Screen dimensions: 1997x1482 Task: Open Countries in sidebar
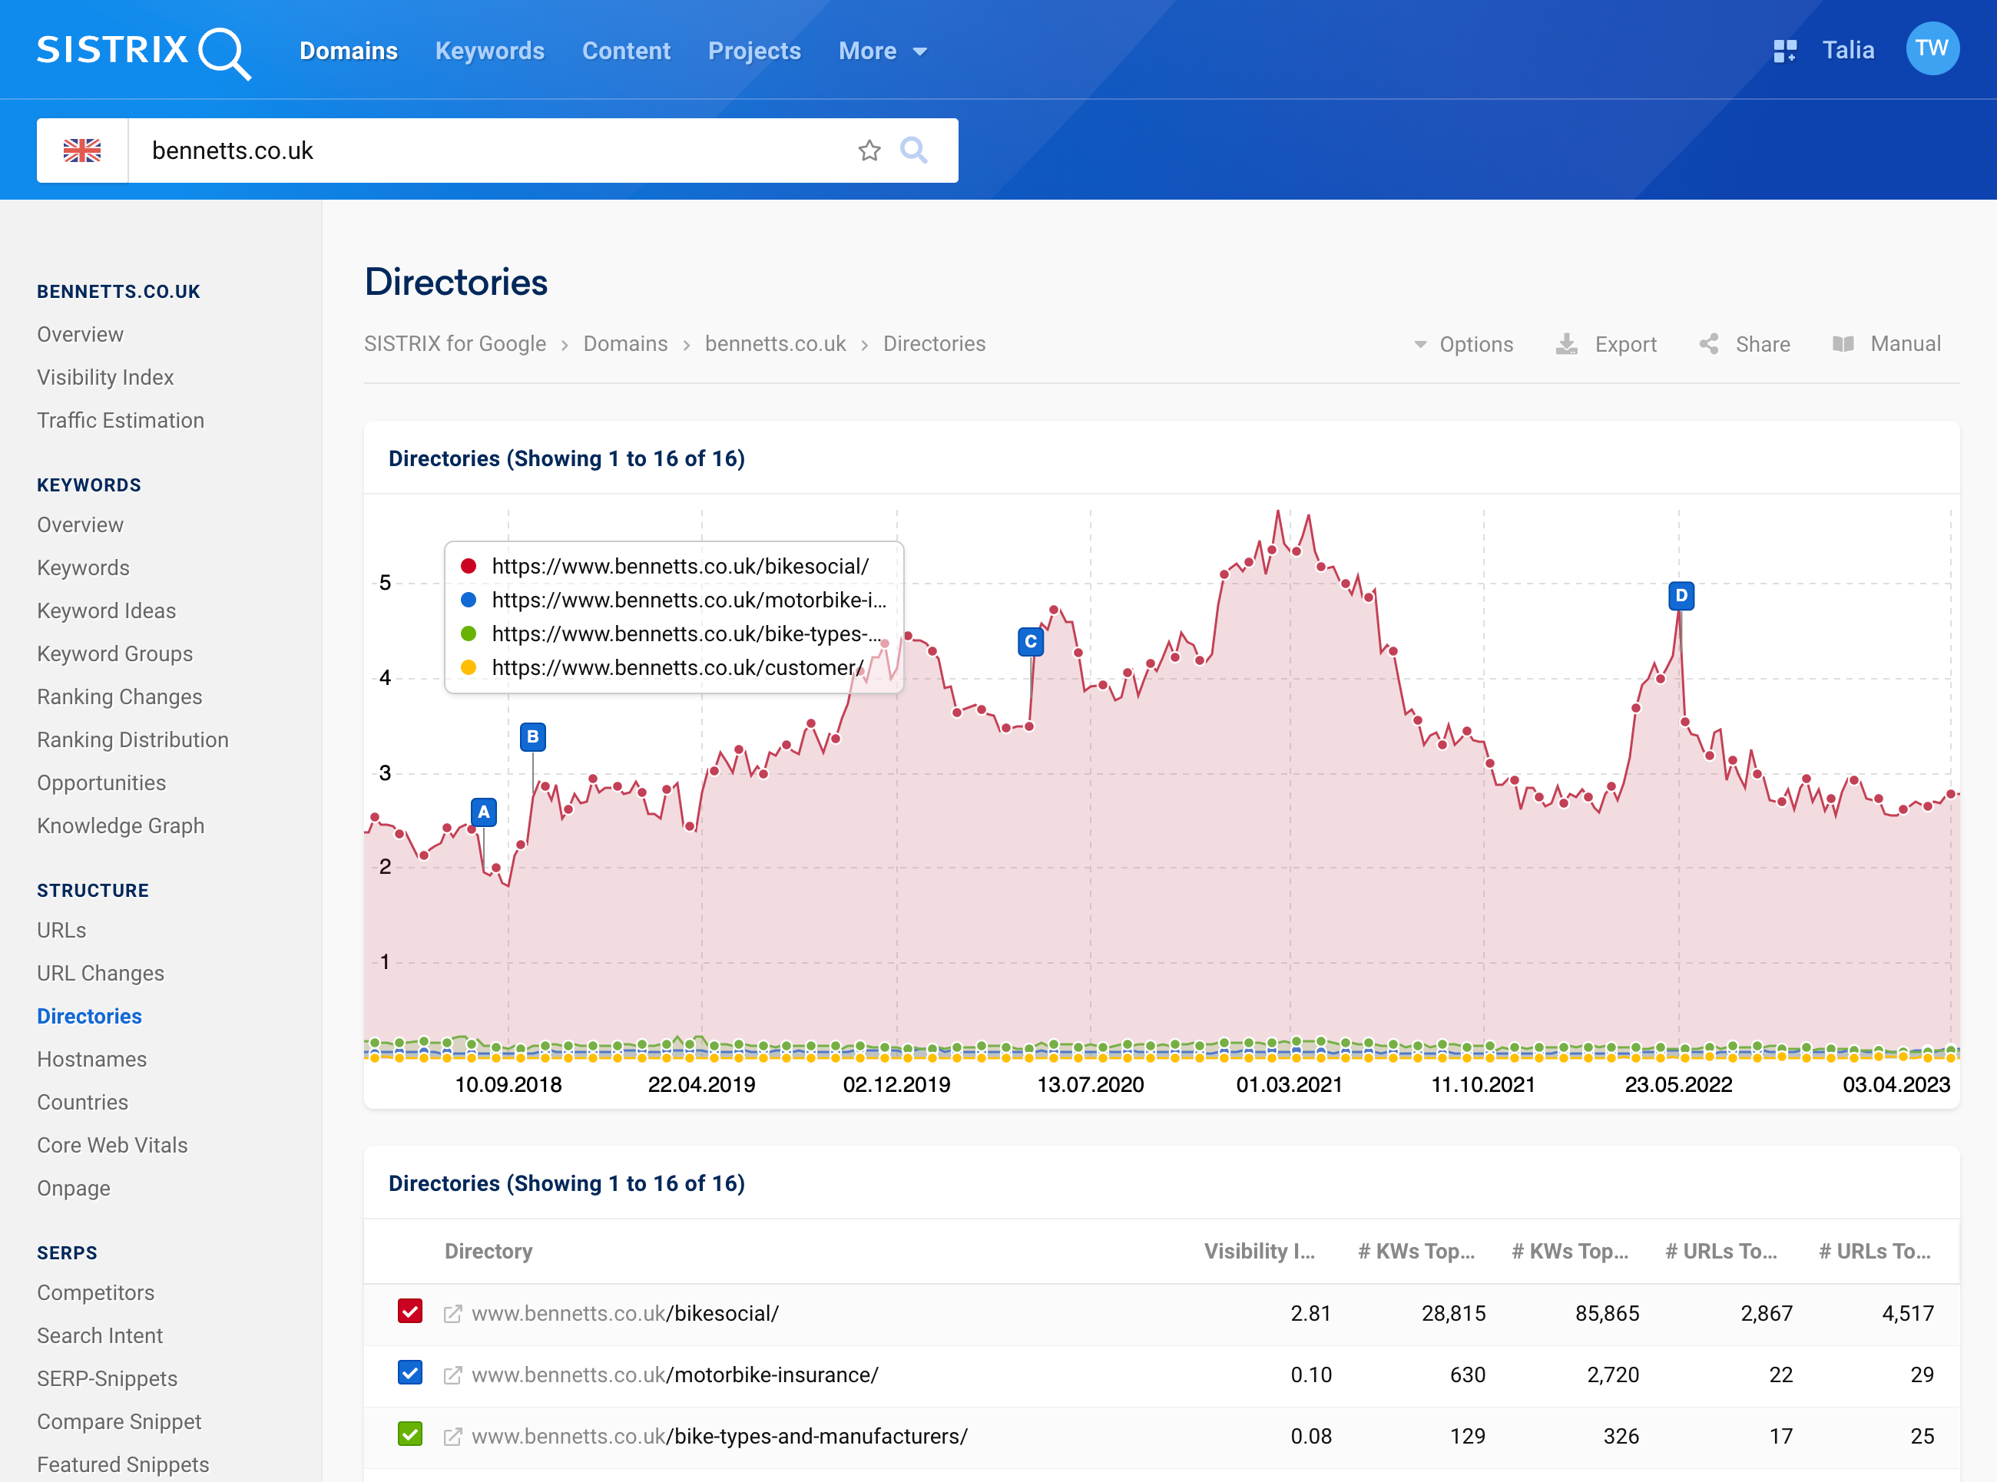tap(82, 1103)
